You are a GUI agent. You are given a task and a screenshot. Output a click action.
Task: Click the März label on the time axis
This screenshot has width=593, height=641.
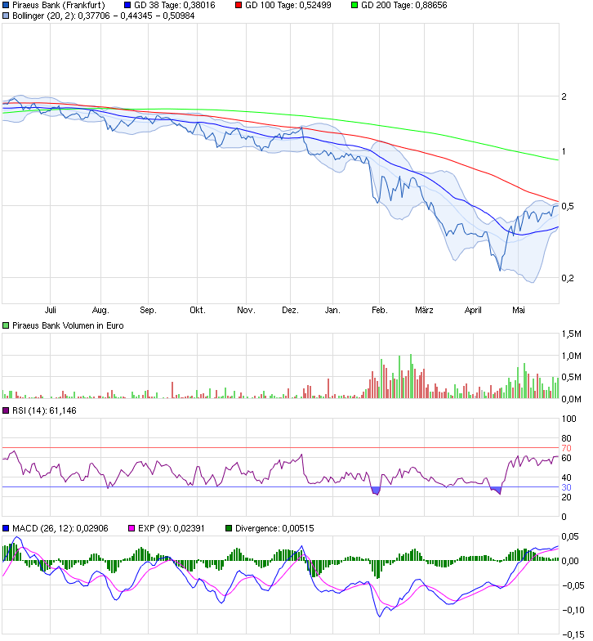(423, 311)
